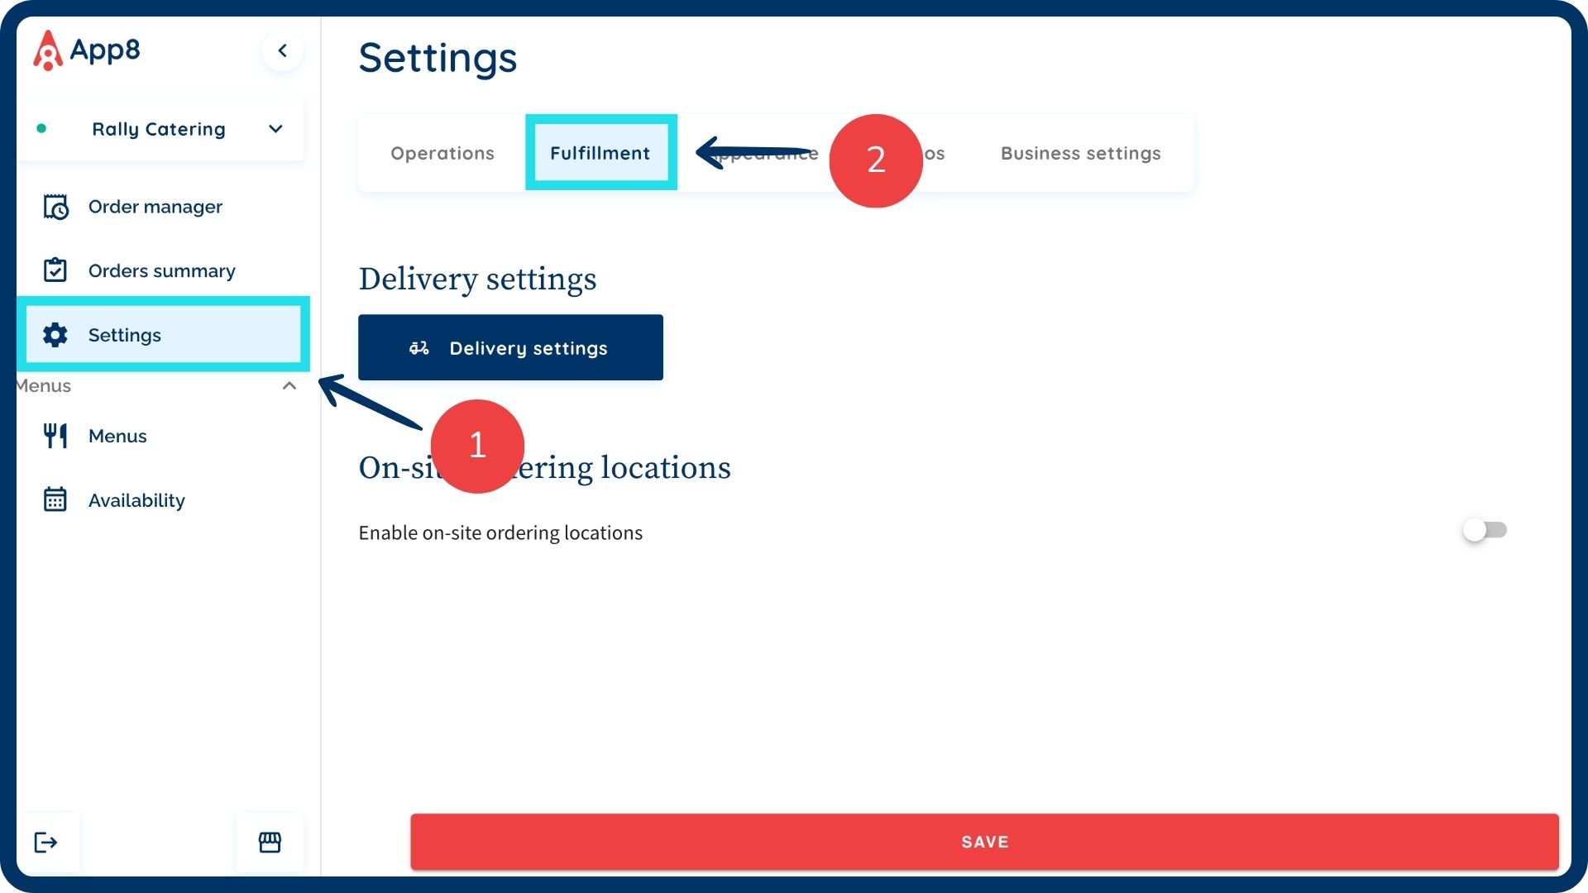Switch to the Operations tab

[442, 153]
